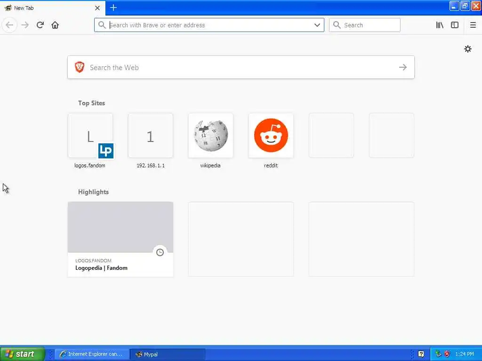The image size is (482, 361).
Task: Open the reddit alien tile
Action: 271,135
